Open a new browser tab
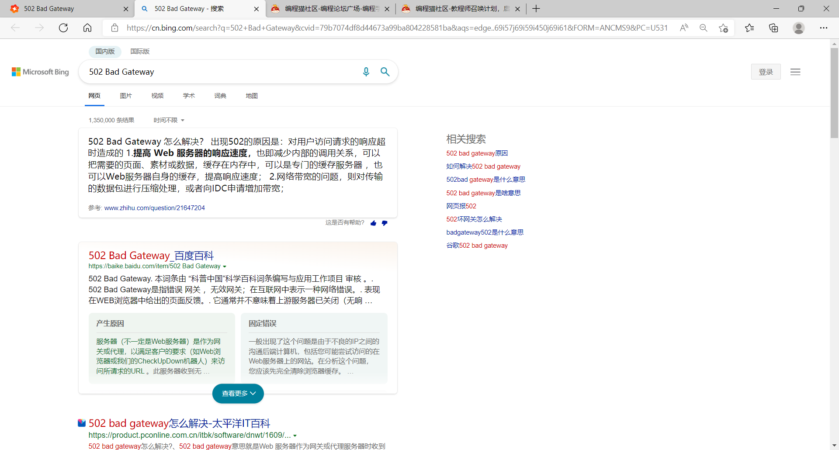The image size is (839, 450). 536,9
